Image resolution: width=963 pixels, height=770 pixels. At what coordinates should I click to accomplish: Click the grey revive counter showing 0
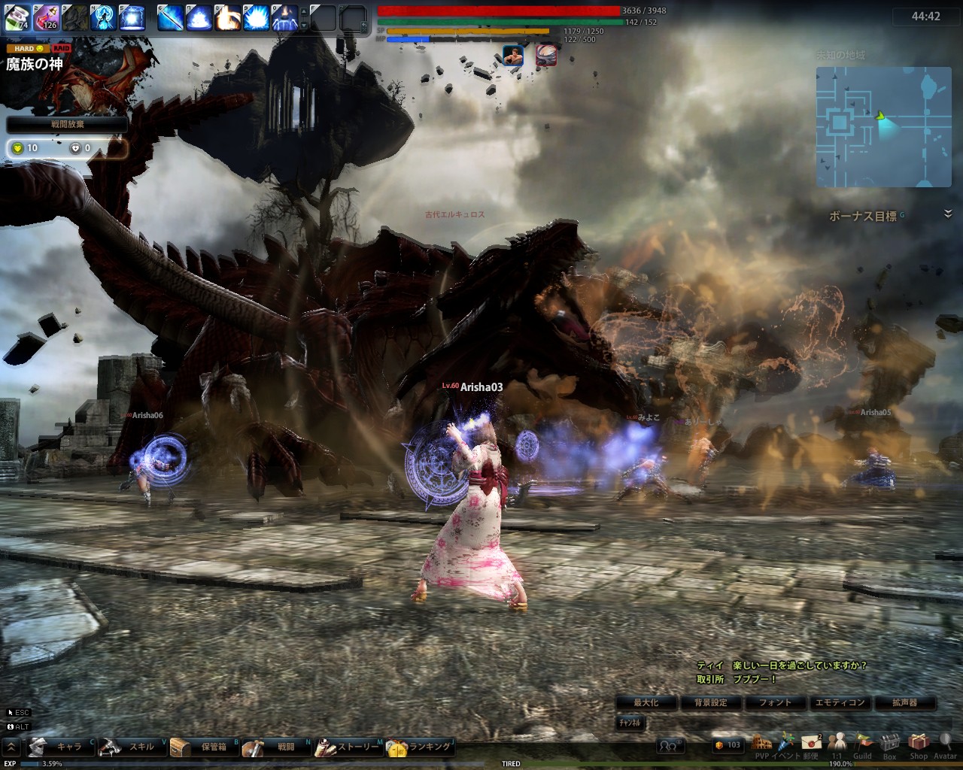(81, 148)
